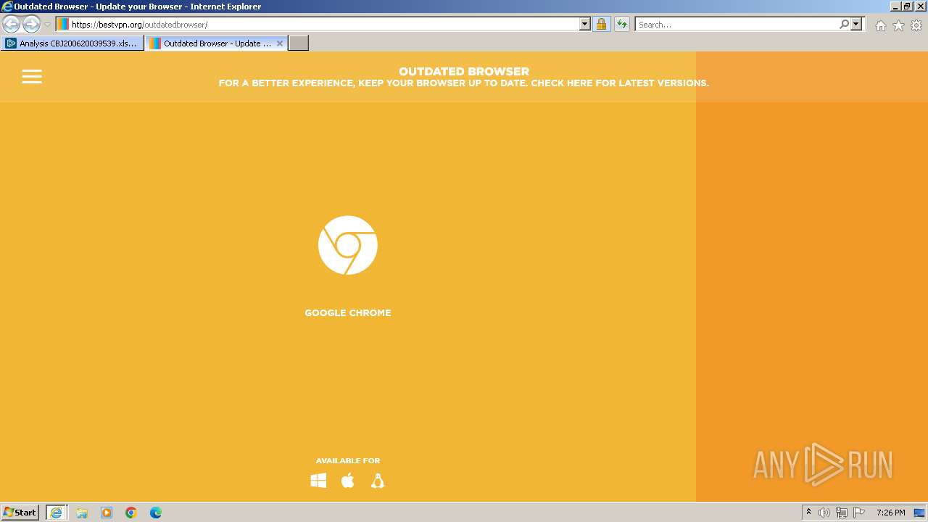The width and height of the screenshot is (928, 522).
Task: Click the Google Chrome logo
Action: pos(348,245)
